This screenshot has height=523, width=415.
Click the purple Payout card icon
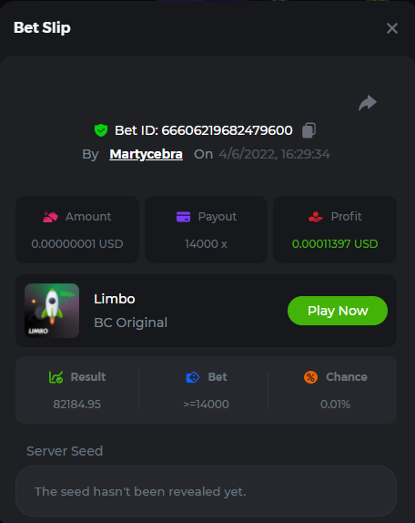coord(183,217)
